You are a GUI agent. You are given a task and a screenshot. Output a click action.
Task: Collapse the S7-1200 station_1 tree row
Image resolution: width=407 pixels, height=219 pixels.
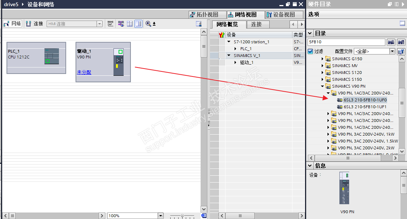point(229,42)
